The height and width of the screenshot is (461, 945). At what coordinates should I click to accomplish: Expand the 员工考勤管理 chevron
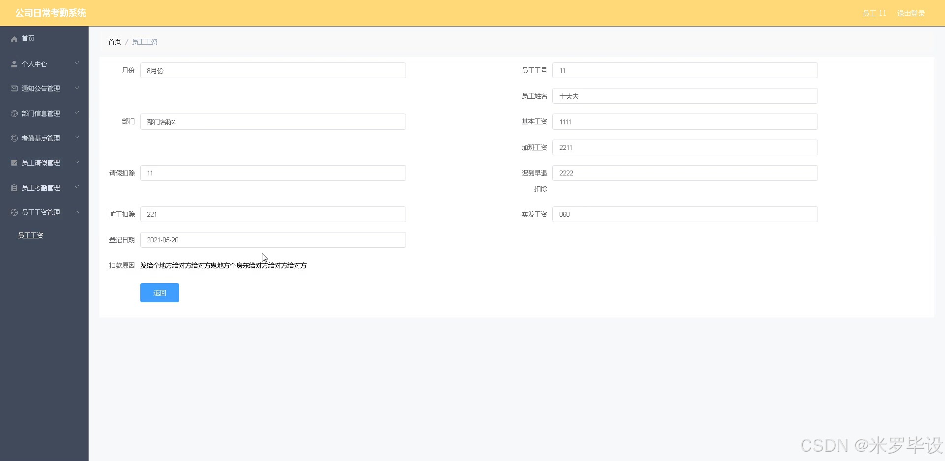coord(77,187)
